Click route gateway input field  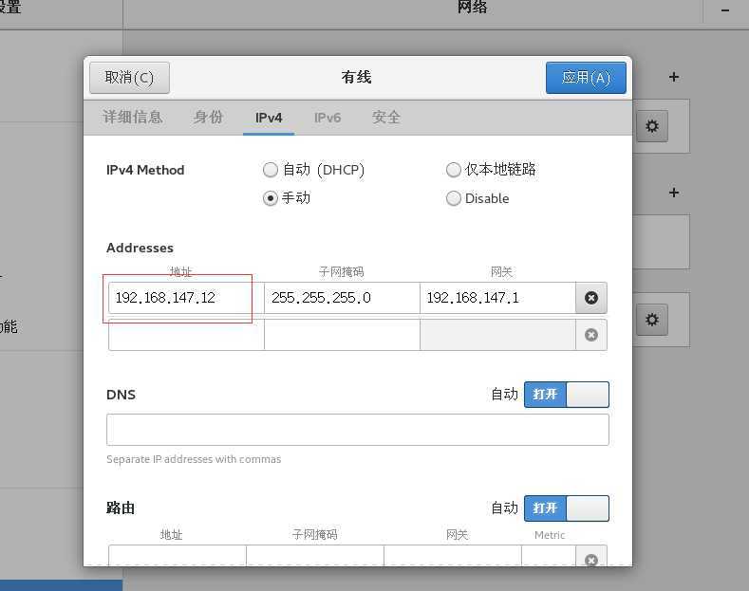(453, 556)
